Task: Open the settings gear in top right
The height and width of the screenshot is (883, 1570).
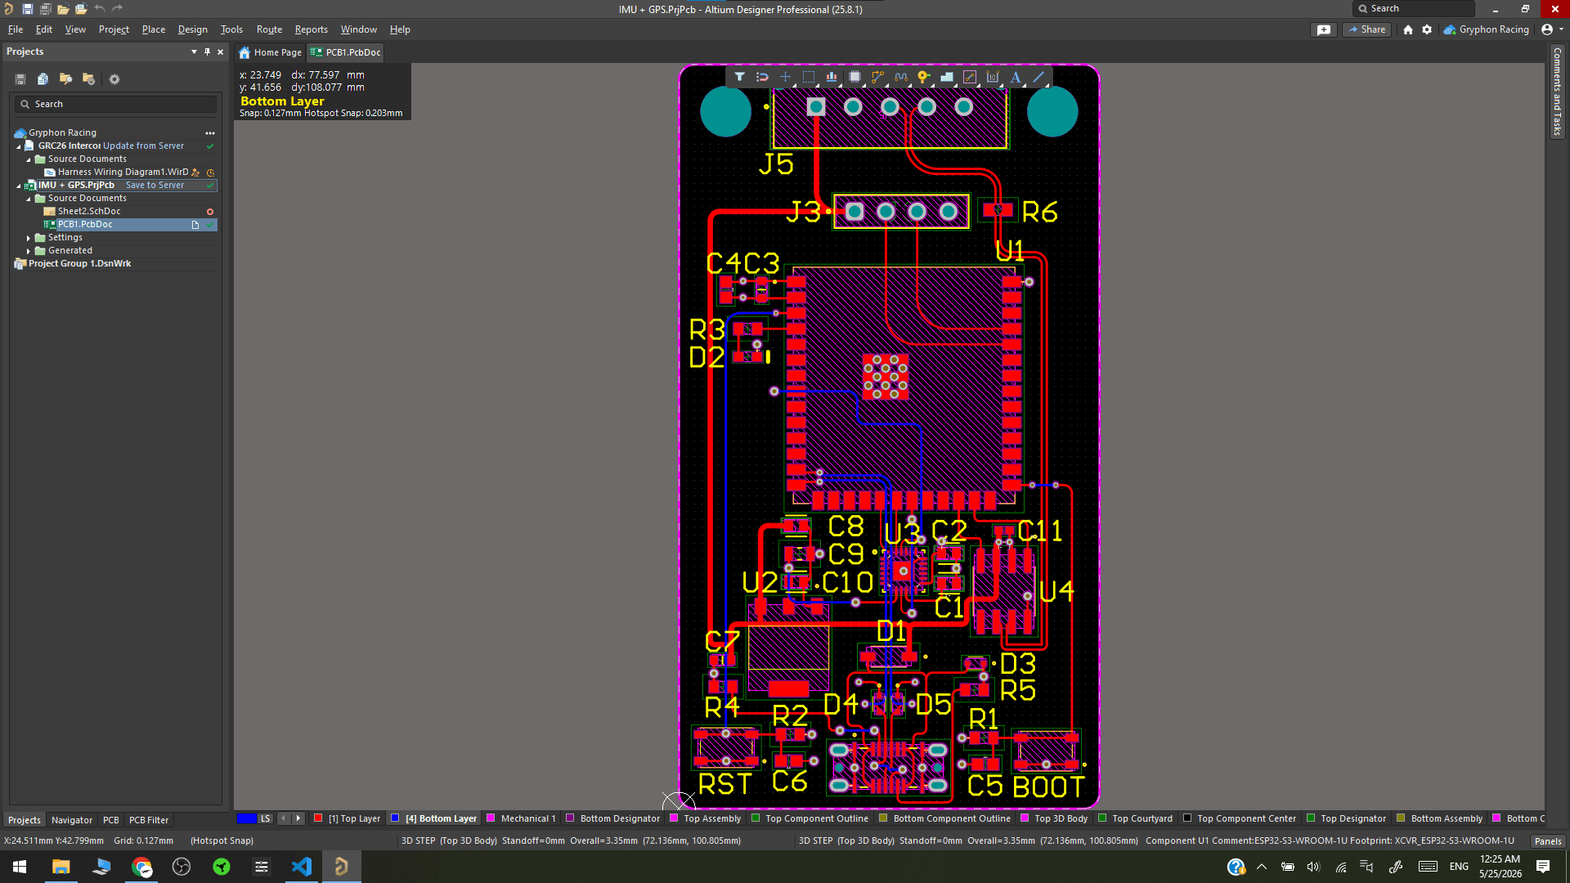Action: tap(1427, 29)
